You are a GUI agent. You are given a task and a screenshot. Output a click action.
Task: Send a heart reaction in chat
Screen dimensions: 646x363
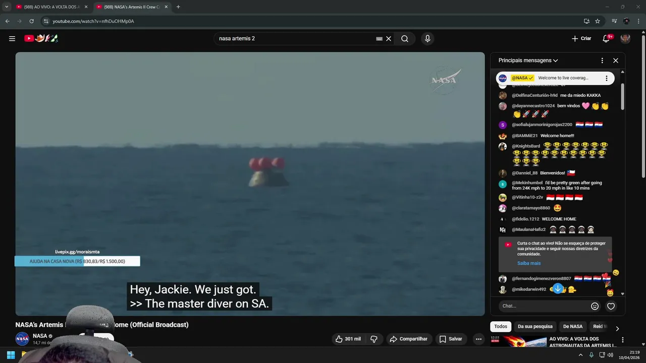(x=611, y=306)
